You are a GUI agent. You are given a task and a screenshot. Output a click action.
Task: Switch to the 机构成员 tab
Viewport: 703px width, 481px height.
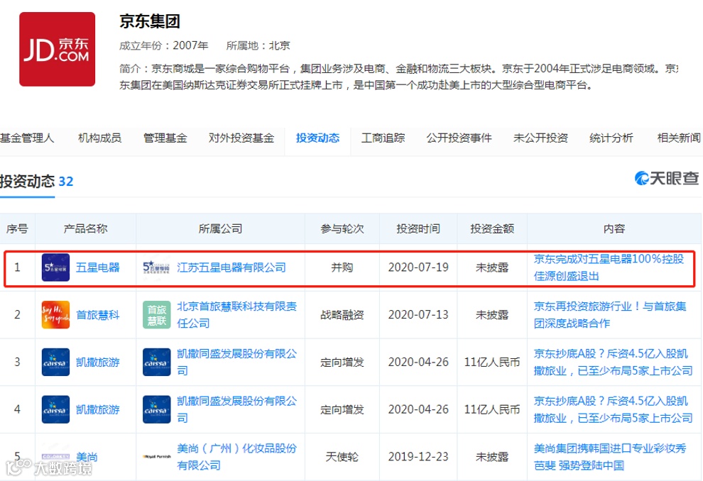[99, 138]
